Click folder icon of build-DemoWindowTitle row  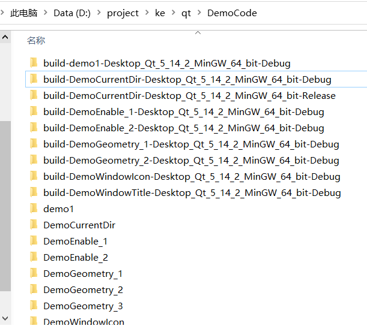tap(34, 192)
